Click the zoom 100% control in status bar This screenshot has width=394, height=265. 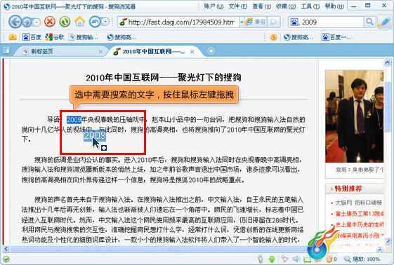[362, 259]
